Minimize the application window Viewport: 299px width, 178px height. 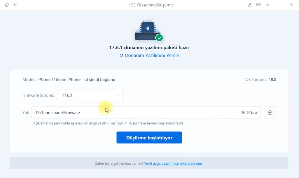pyautogui.click(x=283, y=5)
